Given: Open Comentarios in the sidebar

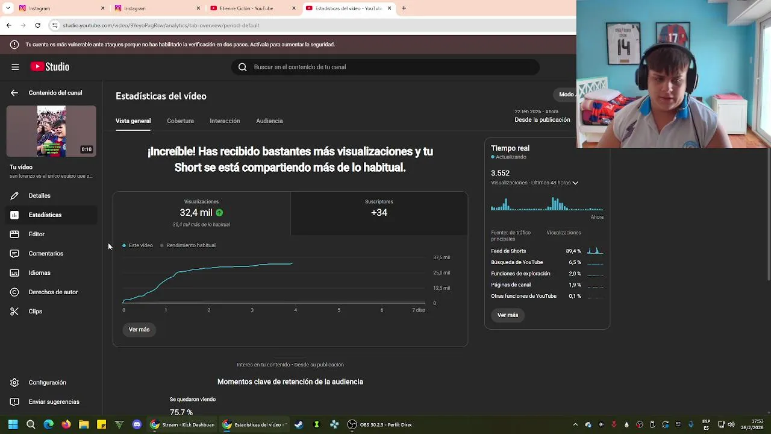Looking at the screenshot, I should tap(51, 253).
